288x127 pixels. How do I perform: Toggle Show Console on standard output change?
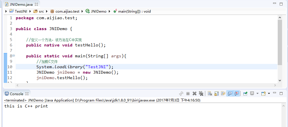tap(230, 93)
